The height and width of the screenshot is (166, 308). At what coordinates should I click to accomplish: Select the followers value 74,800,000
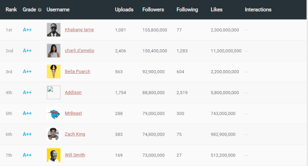click(154, 134)
